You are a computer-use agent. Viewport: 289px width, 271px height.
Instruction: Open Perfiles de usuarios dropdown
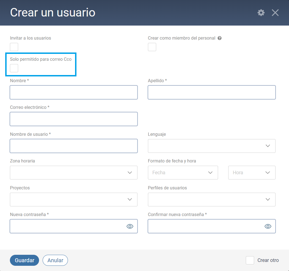pyautogui.click(x=211, y=200)
